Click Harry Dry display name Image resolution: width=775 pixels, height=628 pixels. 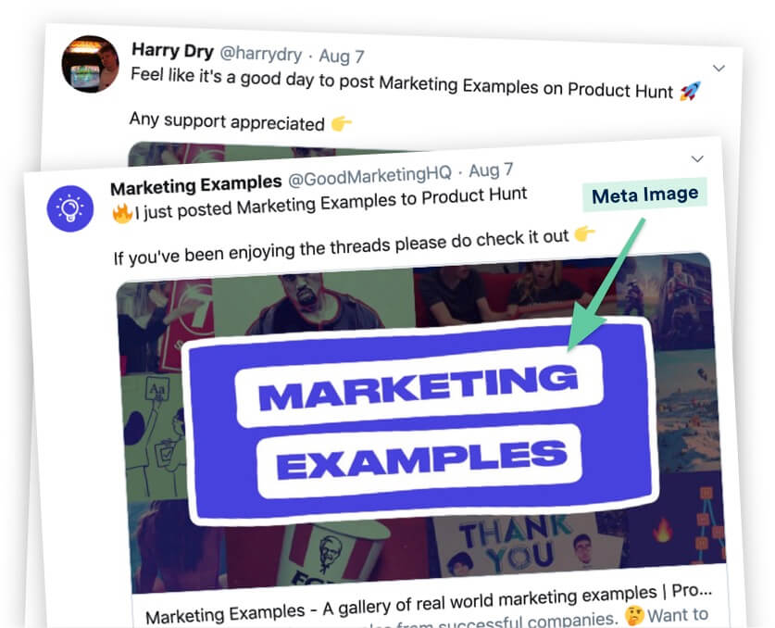click(x=172, y=50)
